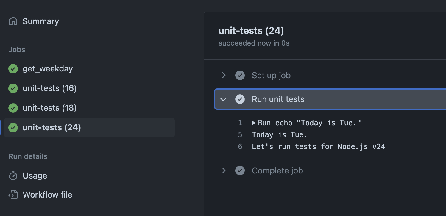The width and height of the screenshot is (446, 216).
Task: Click the Summary home icon
Action: coord(13,21)
